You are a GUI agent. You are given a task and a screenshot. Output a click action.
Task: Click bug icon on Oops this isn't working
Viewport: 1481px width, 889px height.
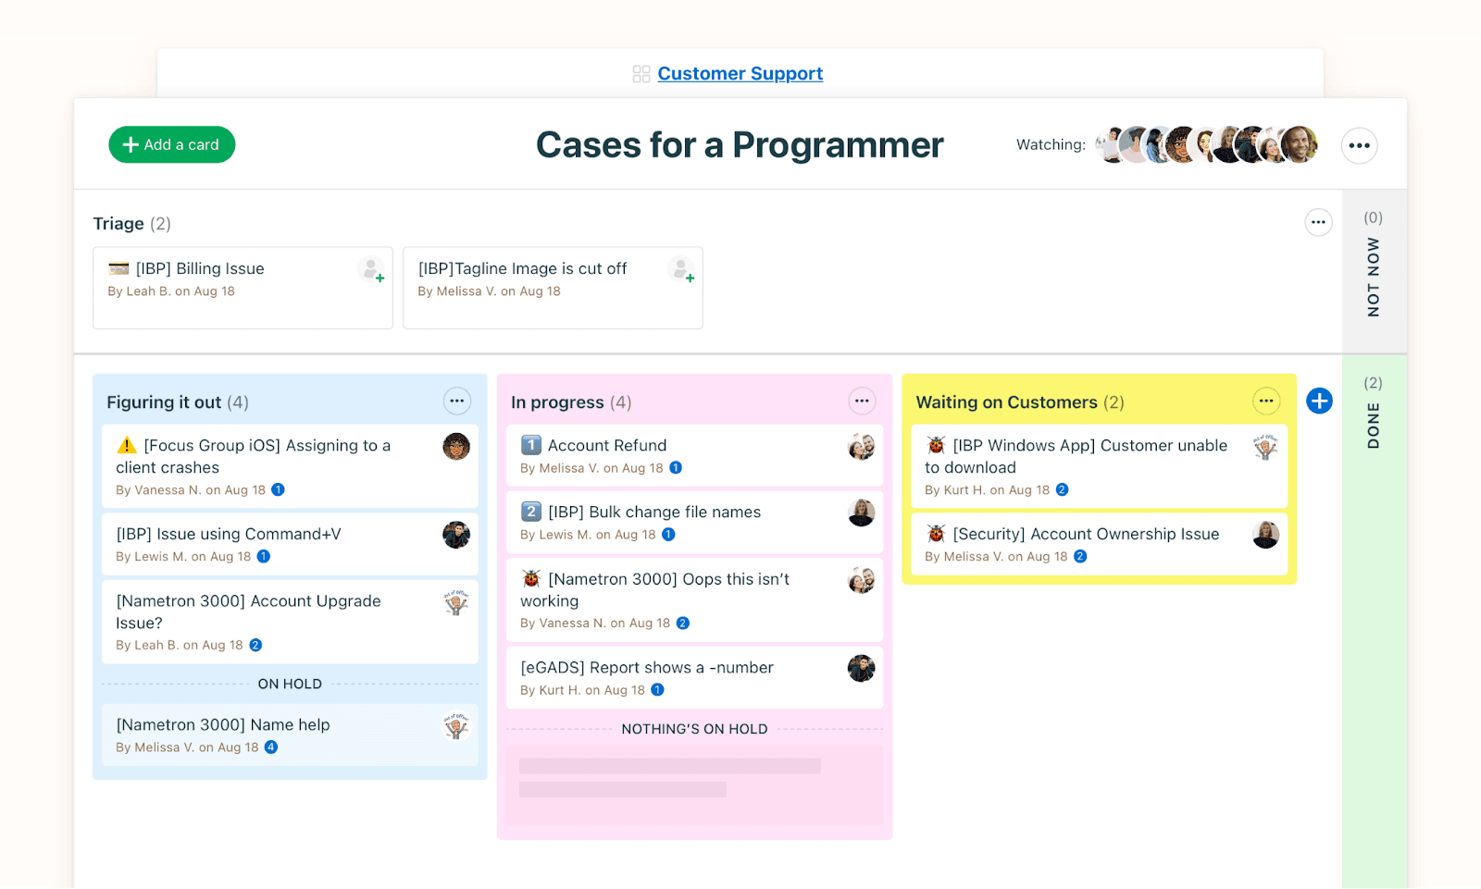[x=531, y=578]
